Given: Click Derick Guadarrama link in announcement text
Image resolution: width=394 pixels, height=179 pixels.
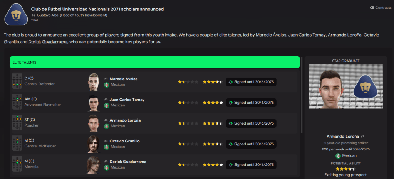Looking at the screenshot, I should coord(48,42).
